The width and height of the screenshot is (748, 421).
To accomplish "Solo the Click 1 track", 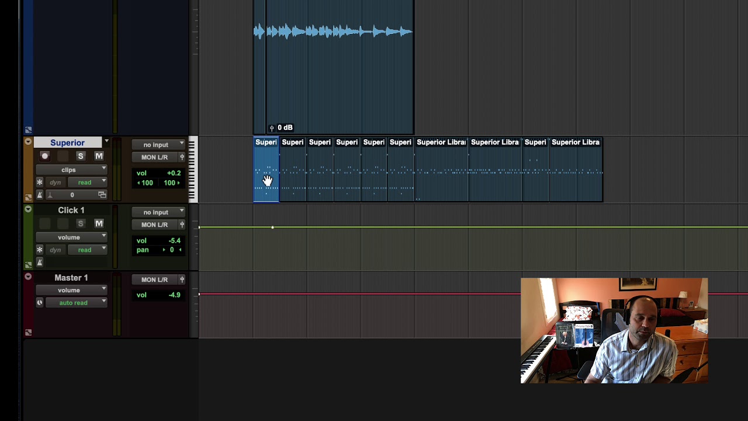I will point(81,224).
